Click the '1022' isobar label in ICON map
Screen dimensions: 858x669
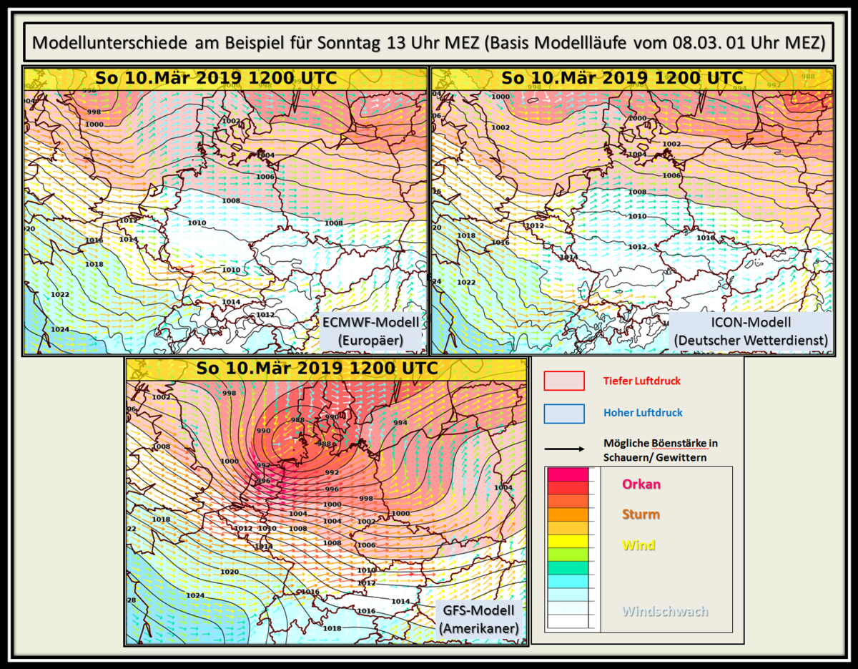(466, 282)
